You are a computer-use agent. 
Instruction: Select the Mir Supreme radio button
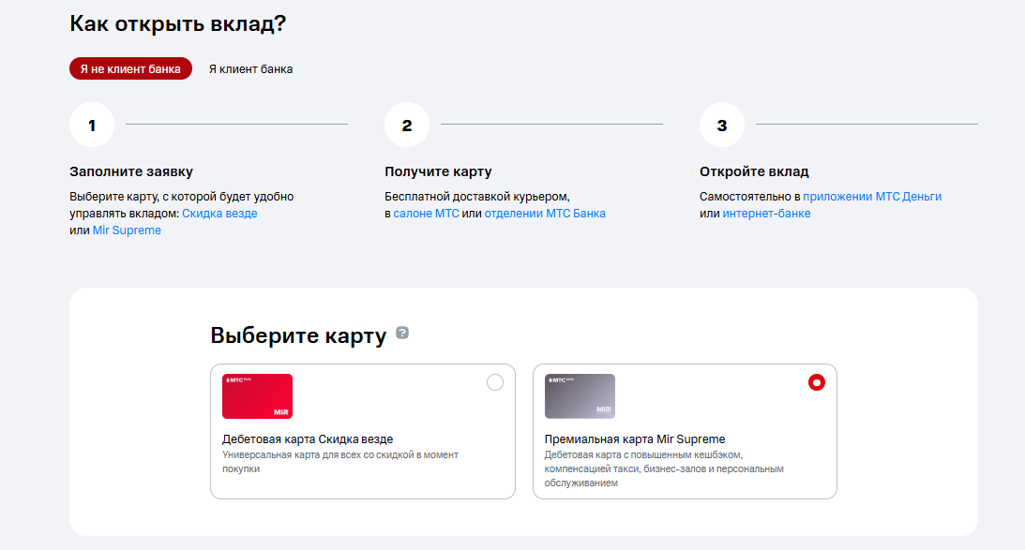817,382
